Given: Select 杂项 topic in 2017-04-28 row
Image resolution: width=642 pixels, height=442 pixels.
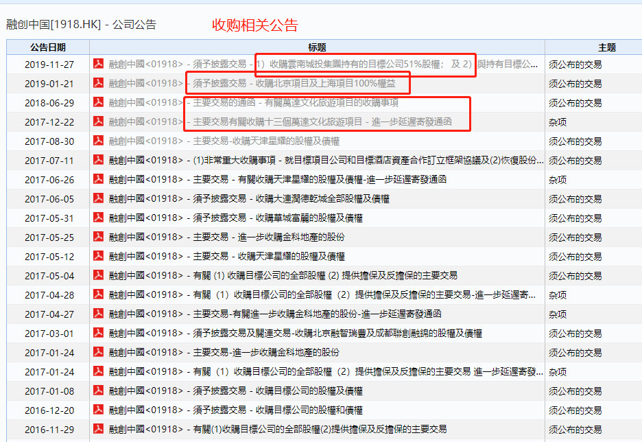Looking at the screenshot, I should tap(557, 295).
